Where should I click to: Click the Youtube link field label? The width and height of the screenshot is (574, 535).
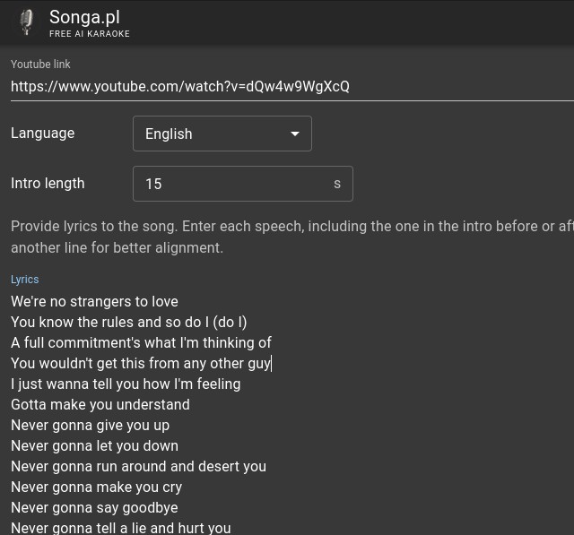[40, 65]
